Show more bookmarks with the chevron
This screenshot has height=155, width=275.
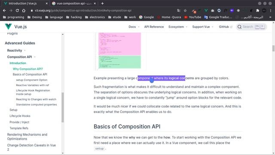[x=270, y=17]
